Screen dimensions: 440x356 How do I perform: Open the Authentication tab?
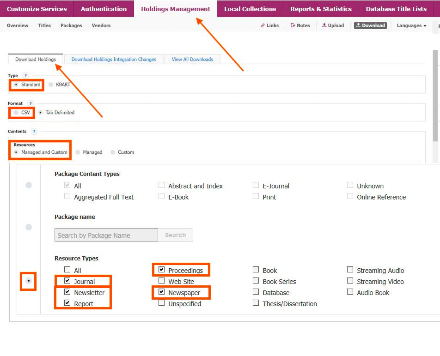tap(104, 9)
